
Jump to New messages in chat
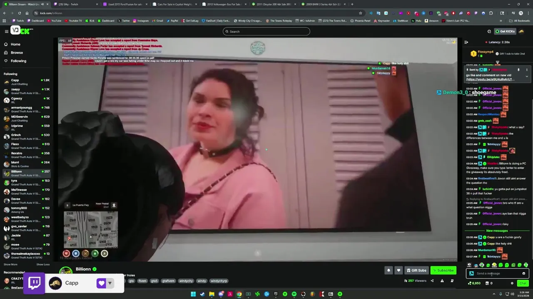pyautogui.click(x=497, y=230)
